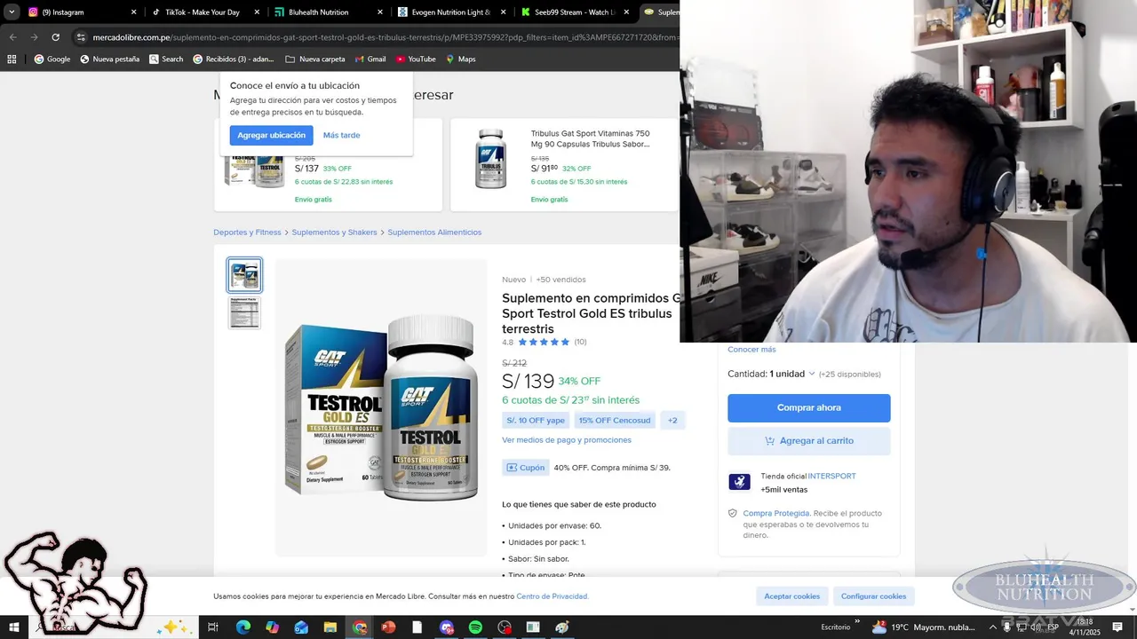Go back with the browser back arrow

click(x=12, y=37)
